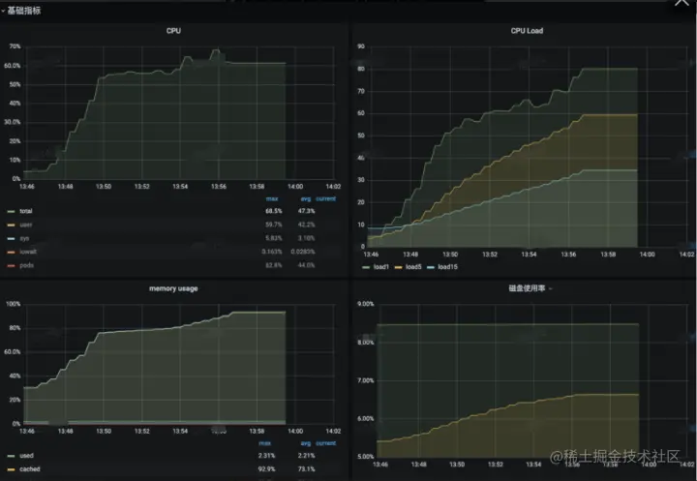Select the 59.7% max value for user

click(273, 225)
